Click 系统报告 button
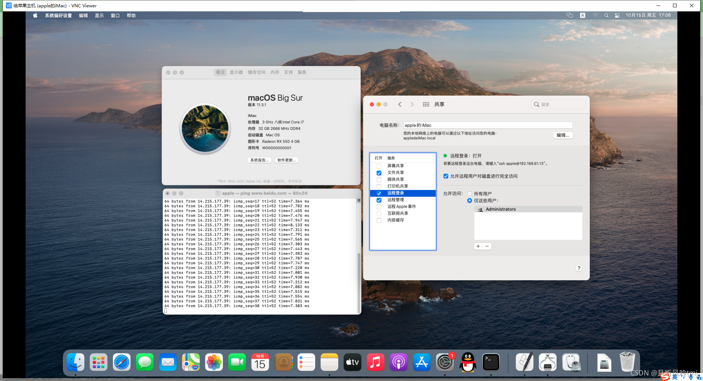The image size is (703, 381). 259,160
